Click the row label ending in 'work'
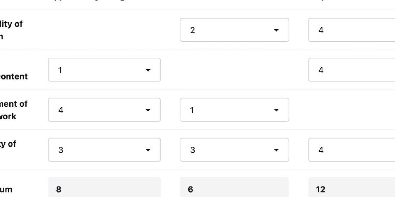395x197 pixels. click(8, 116)
